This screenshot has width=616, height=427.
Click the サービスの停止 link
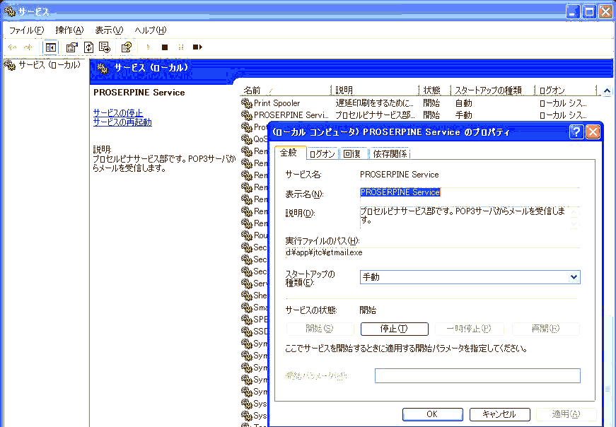pos(118,112)
